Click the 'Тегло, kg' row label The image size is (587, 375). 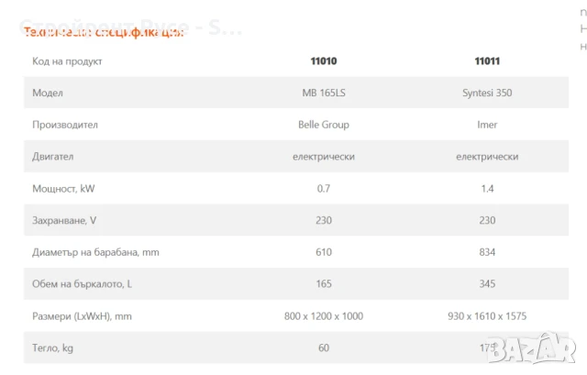click(x=51, y=347)
